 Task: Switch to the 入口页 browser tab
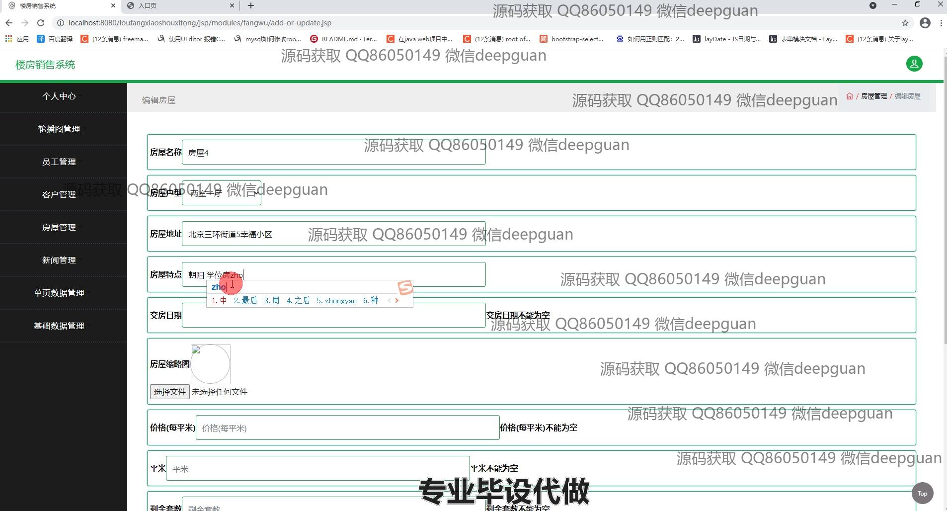pos(179,5)
